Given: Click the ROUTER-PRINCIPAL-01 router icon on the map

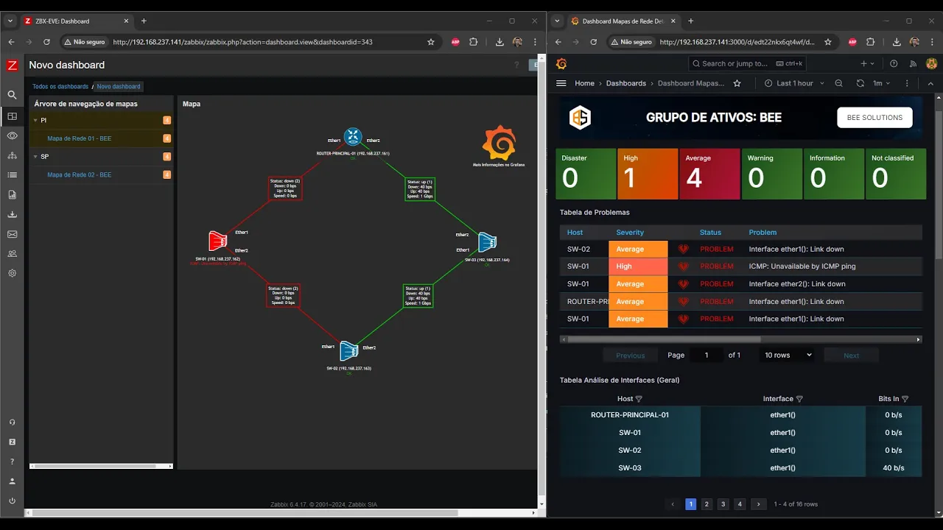Looking at the screenshot, I should [353, 137].
